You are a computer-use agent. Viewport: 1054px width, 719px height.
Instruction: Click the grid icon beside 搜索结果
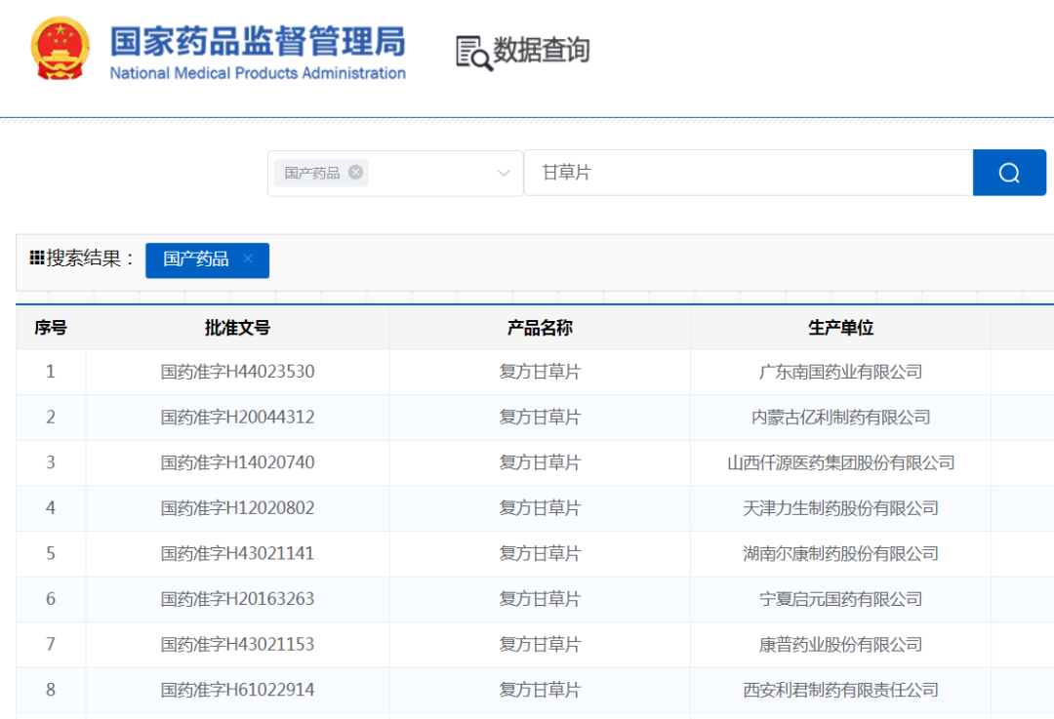37,258
